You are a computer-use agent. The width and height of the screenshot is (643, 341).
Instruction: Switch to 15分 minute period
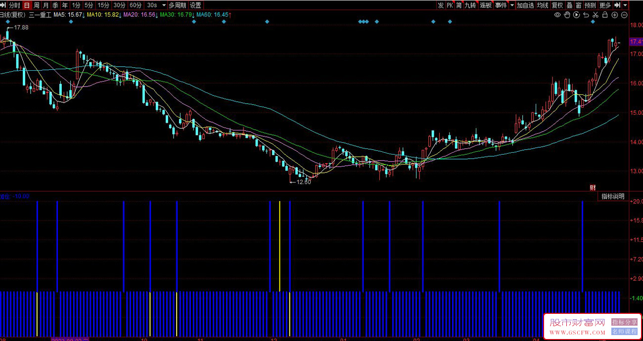[103, 5]
